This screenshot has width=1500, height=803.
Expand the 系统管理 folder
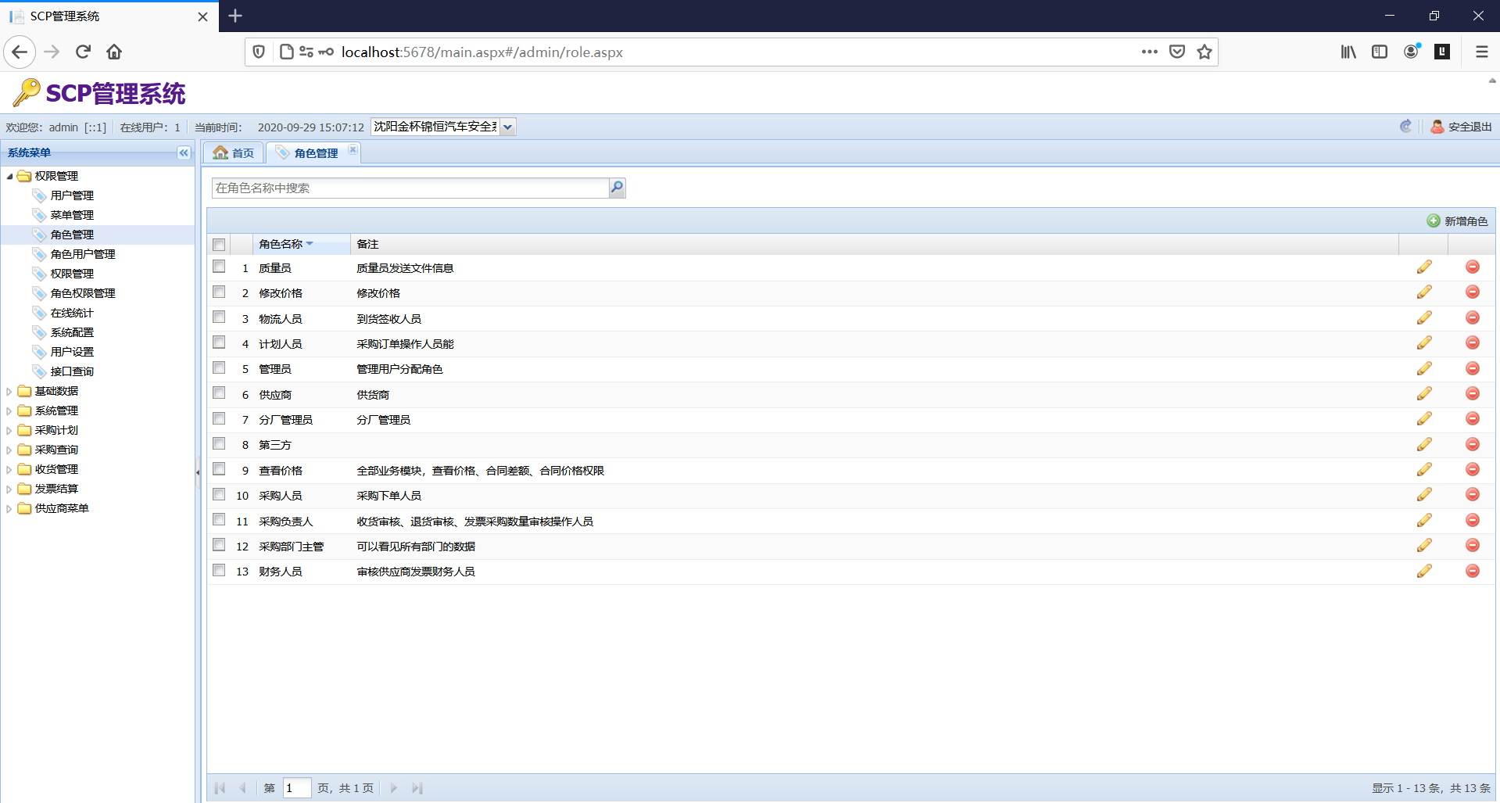[9, 410]
